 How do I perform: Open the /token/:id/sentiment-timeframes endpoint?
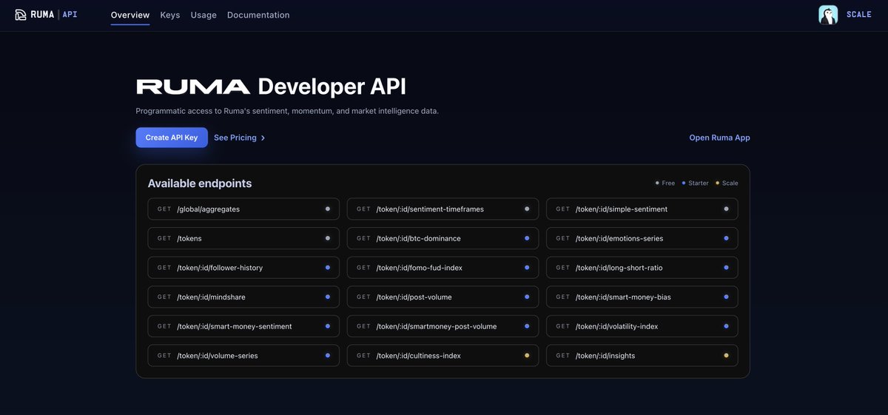coord(443,209)
